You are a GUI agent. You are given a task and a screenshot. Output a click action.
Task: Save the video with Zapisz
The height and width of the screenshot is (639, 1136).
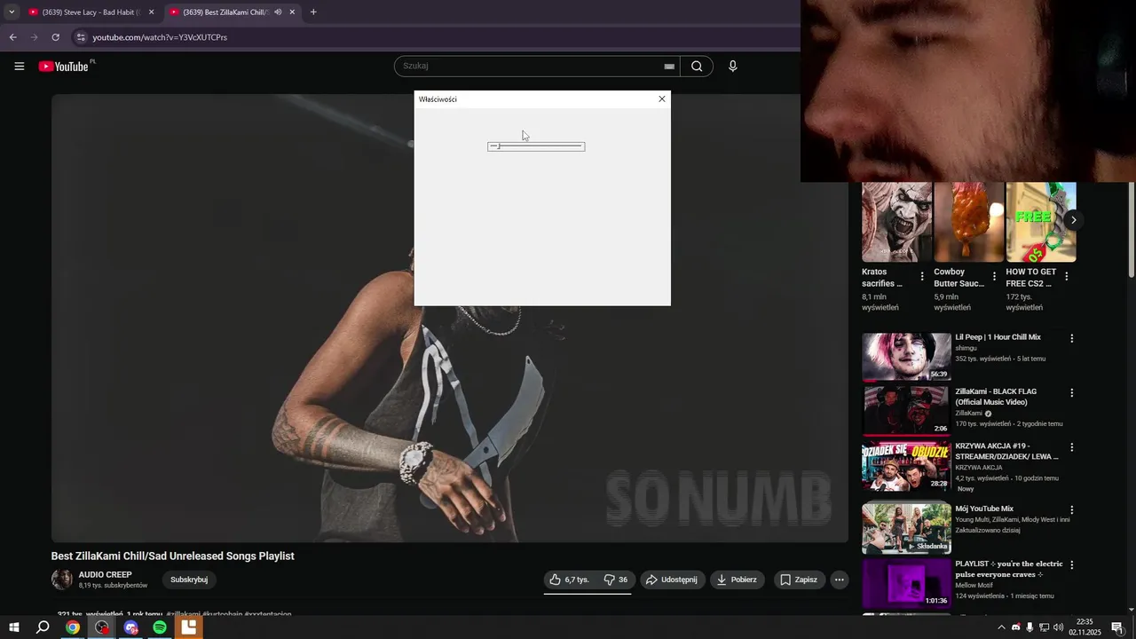[798, 580]
